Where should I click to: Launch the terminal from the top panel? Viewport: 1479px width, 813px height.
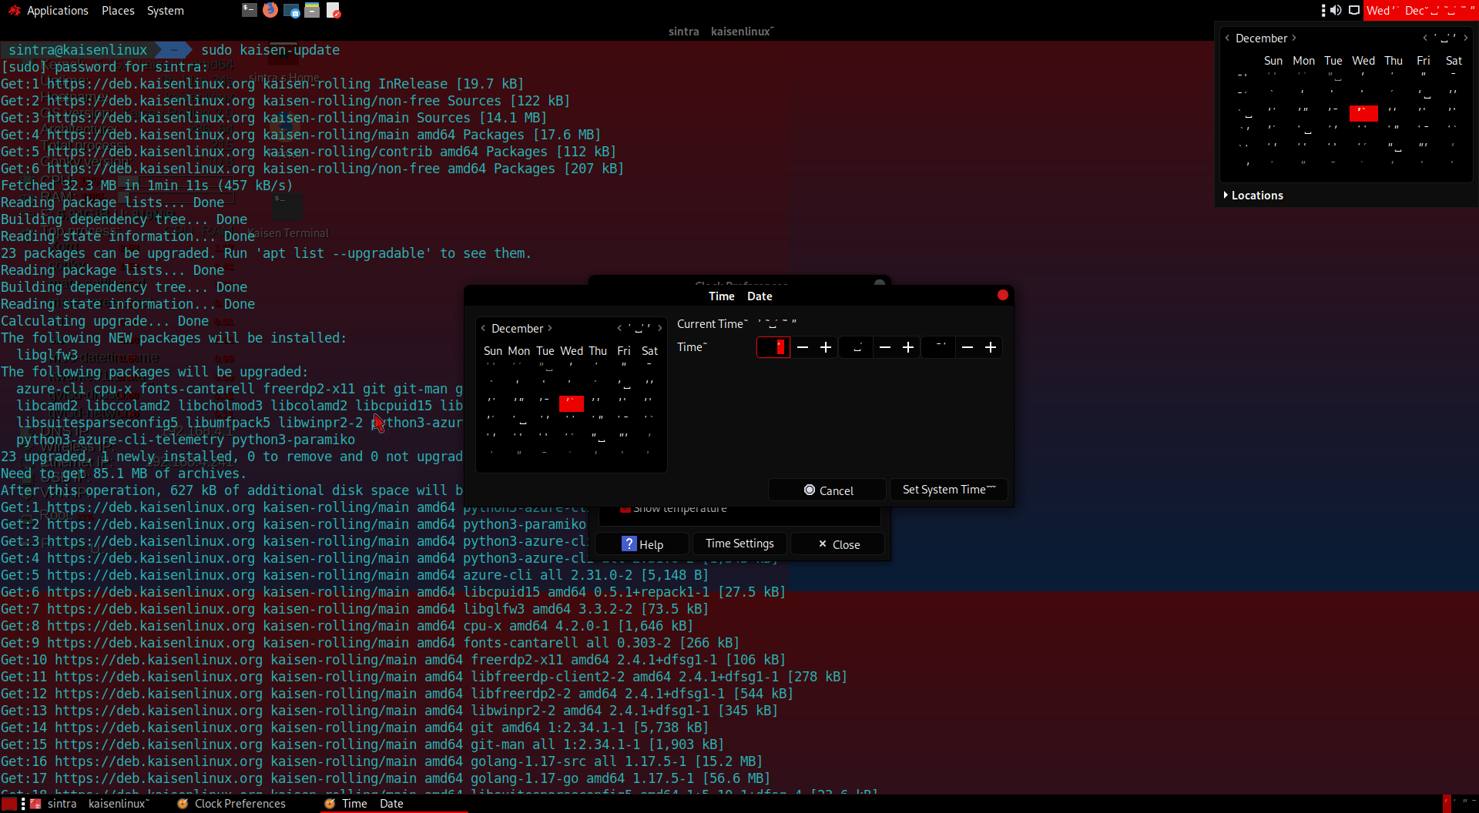[x=249, y=10]
